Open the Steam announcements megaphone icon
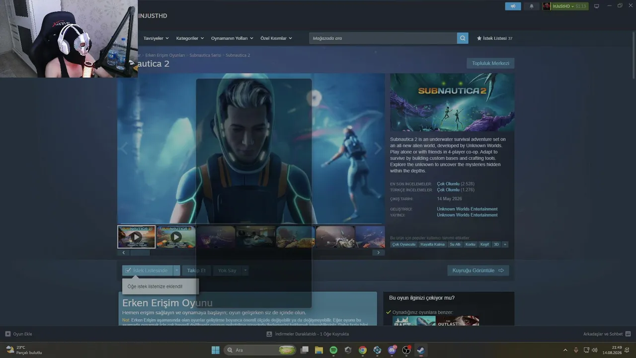Image resolution: width=636 pixels, height=358 pixels. coord(513,6)
